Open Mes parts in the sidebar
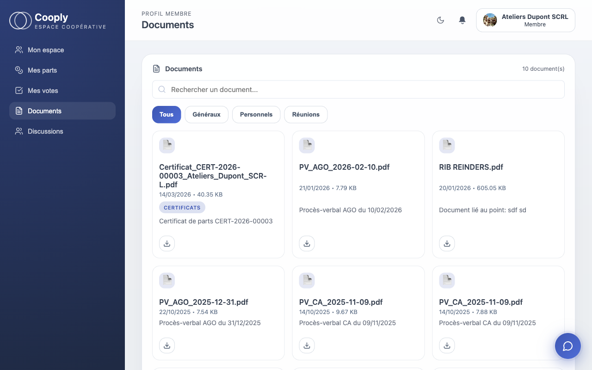Viewport: 592px width, 370px height. pyautogui.click(x=62, y=70)
